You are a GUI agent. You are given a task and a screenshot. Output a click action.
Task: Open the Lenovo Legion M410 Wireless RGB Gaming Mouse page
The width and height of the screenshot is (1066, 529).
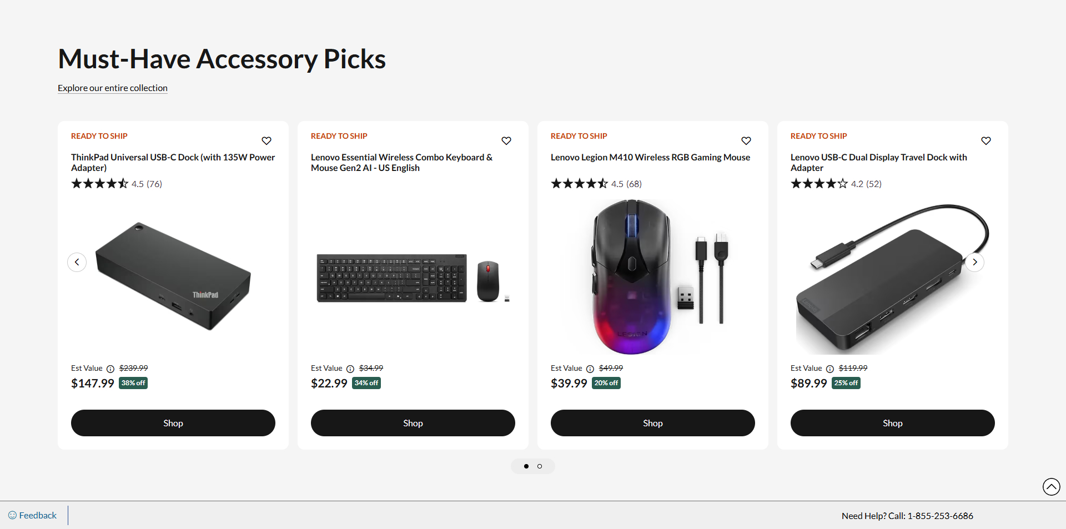pos(650,157)
